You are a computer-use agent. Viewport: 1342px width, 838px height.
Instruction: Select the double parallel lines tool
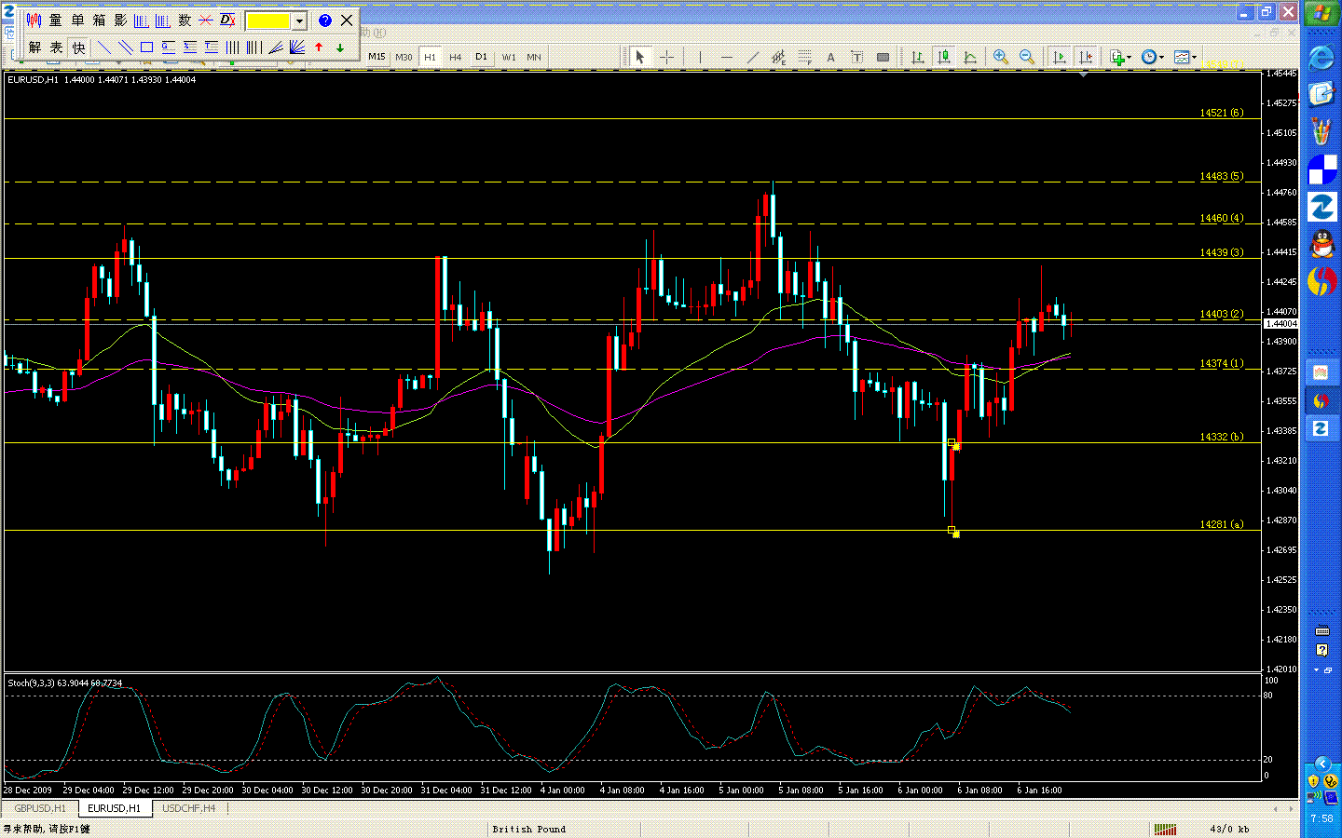pyautogui.click(x=125, y=47)
